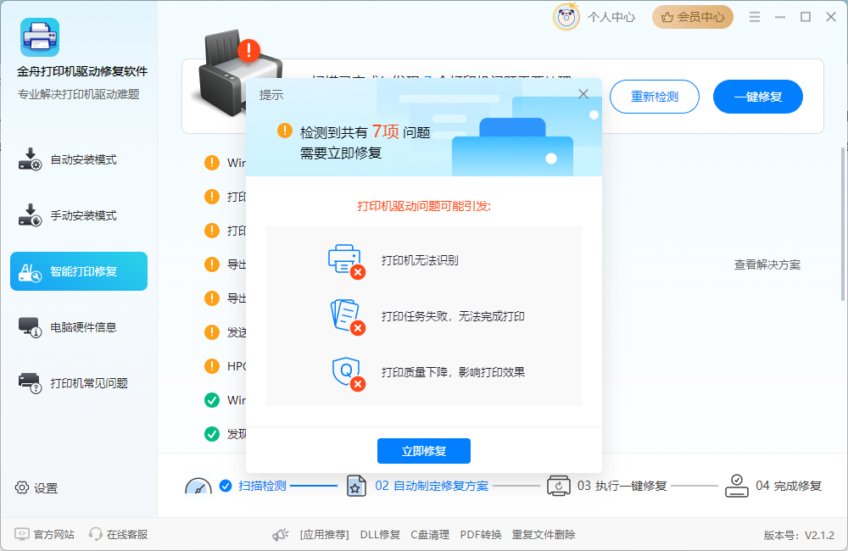This screenshot has height=551, width=848.
Task: Select 智能打印修复 sidebar tab
Action: pyautogui.click(x=78, y=271)
